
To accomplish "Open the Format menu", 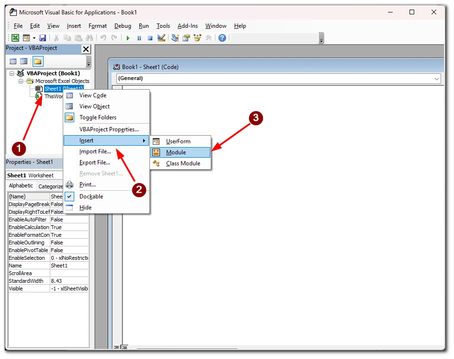I will click(98, 26).
